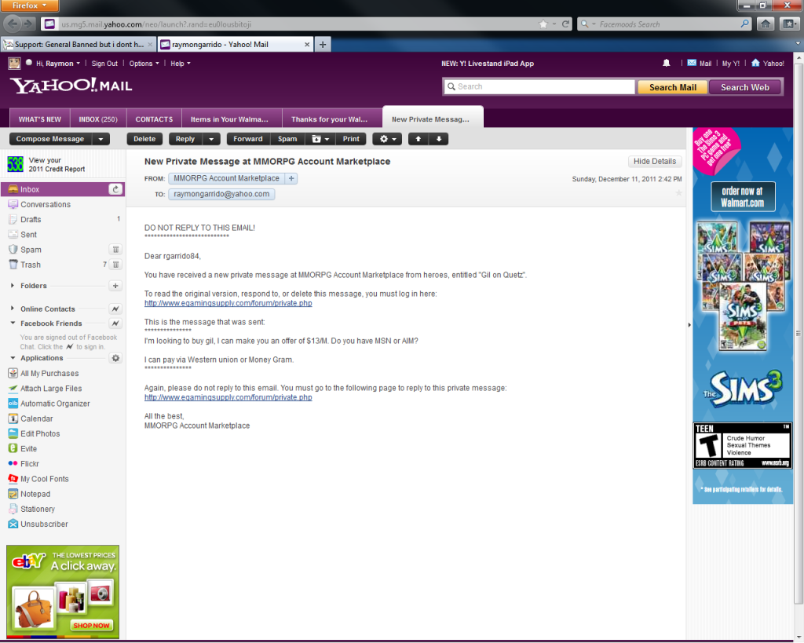Empty the Spam folder using its trash icon
This screenshot has width=804, height=643.
(x=115, y=250)
